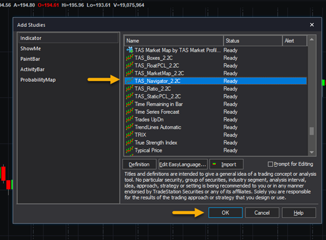Select the Indicator study type
The image size is (326, 240).
pos(68,38)
